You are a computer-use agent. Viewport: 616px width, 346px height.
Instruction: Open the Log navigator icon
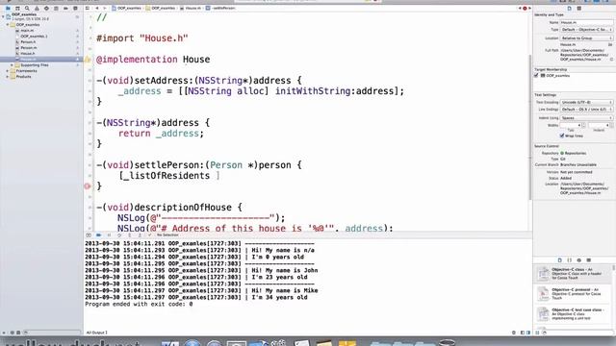[x=75, y=9]
